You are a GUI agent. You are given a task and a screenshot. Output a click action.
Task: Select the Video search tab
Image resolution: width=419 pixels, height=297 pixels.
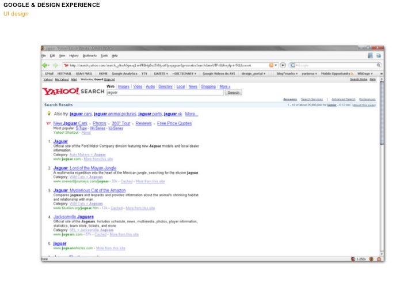click(x=138, y=87)
